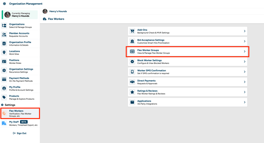The width and height of the screenshot is (264, 143).
Task: Open Flex Worker Groups link
Action: click(188, 52)
